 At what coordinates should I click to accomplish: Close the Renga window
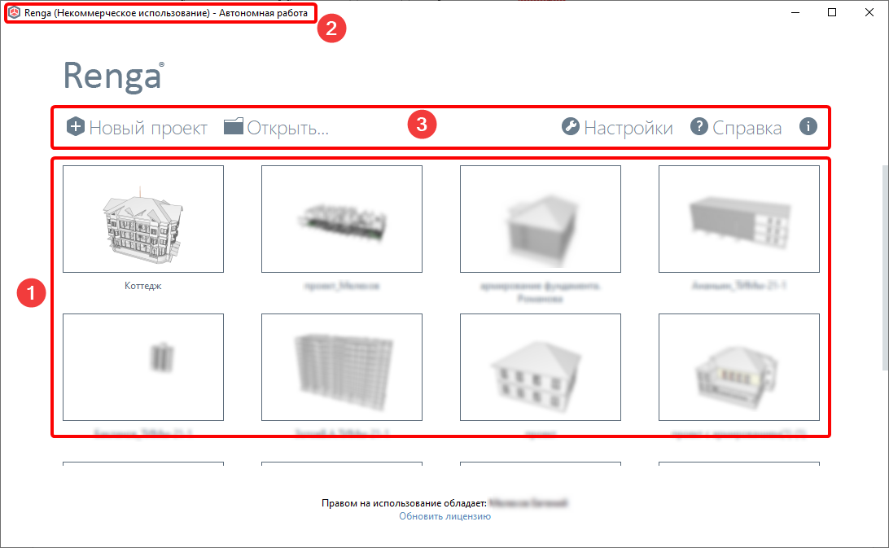click(869, 12)
